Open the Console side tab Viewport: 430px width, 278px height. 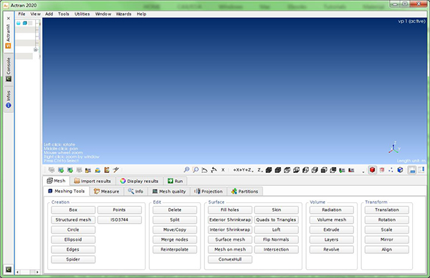9,69
